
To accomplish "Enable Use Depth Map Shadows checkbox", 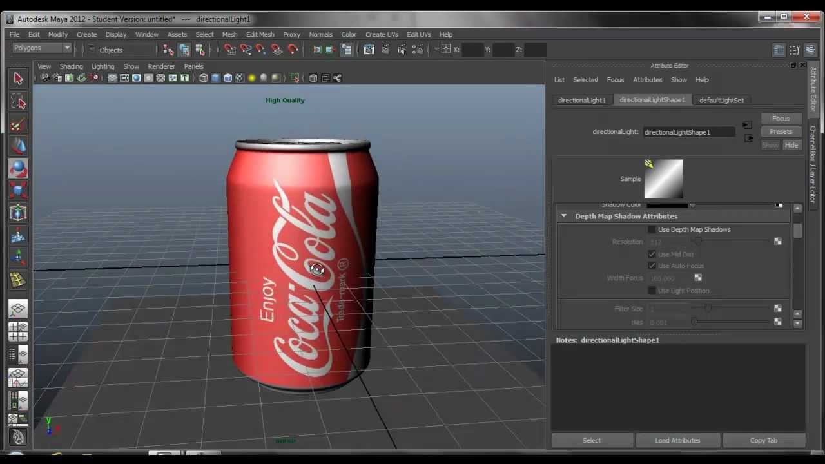I will pyautogui.click(x=652, y=229).
